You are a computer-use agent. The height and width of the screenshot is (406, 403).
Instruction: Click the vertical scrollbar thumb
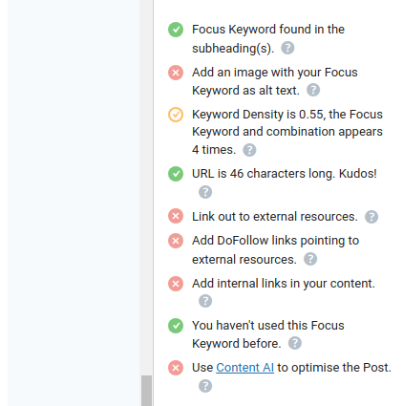(x=146, y=391)
